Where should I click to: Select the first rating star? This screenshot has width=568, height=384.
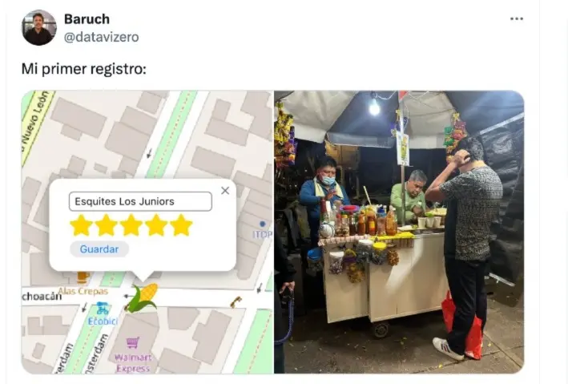point(81,225)
